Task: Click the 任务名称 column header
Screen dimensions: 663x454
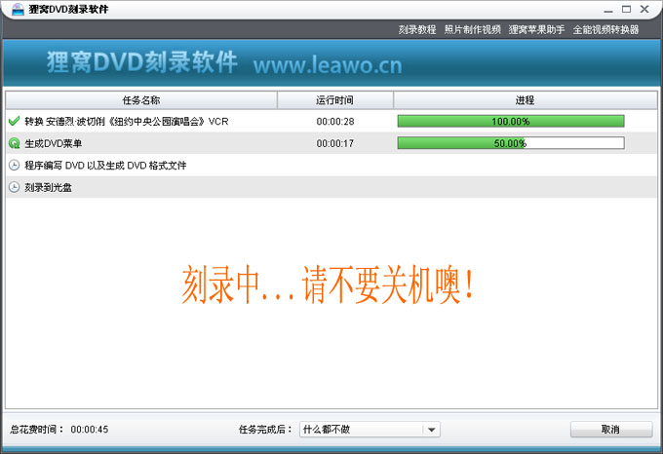Action: coord(141,100)
